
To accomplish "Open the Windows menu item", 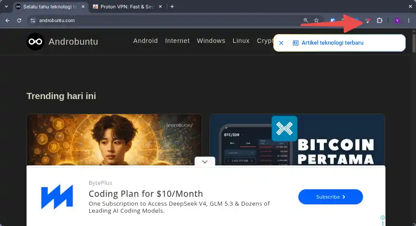I will point(211,41).
